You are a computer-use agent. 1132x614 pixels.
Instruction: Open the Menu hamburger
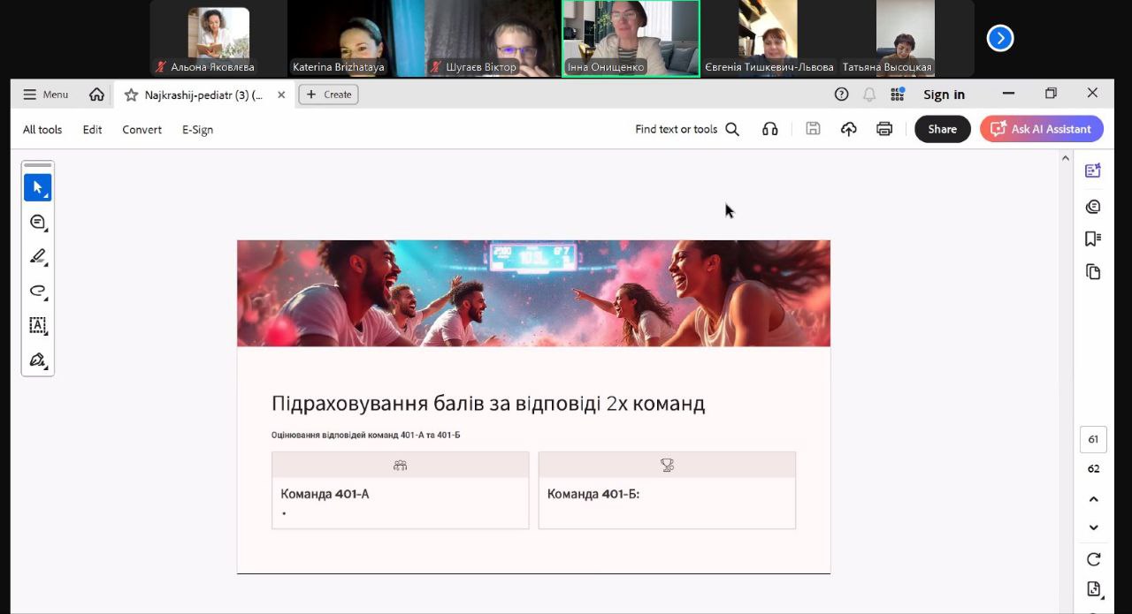click(x=45, y=95)
